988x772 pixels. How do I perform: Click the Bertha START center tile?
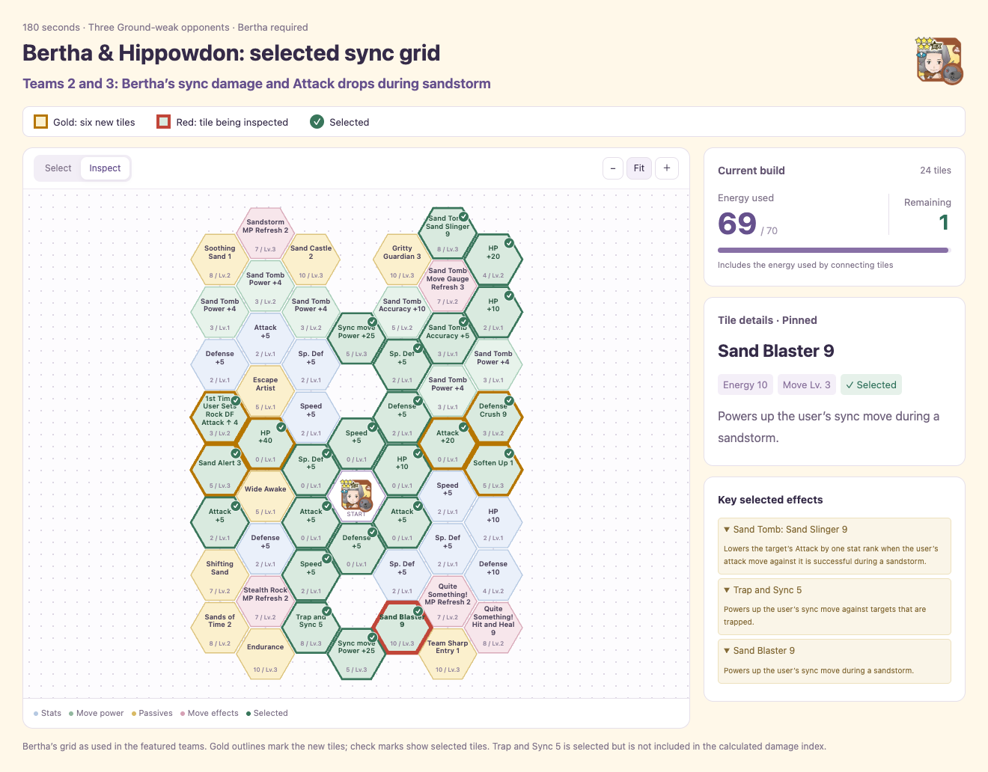356,496
